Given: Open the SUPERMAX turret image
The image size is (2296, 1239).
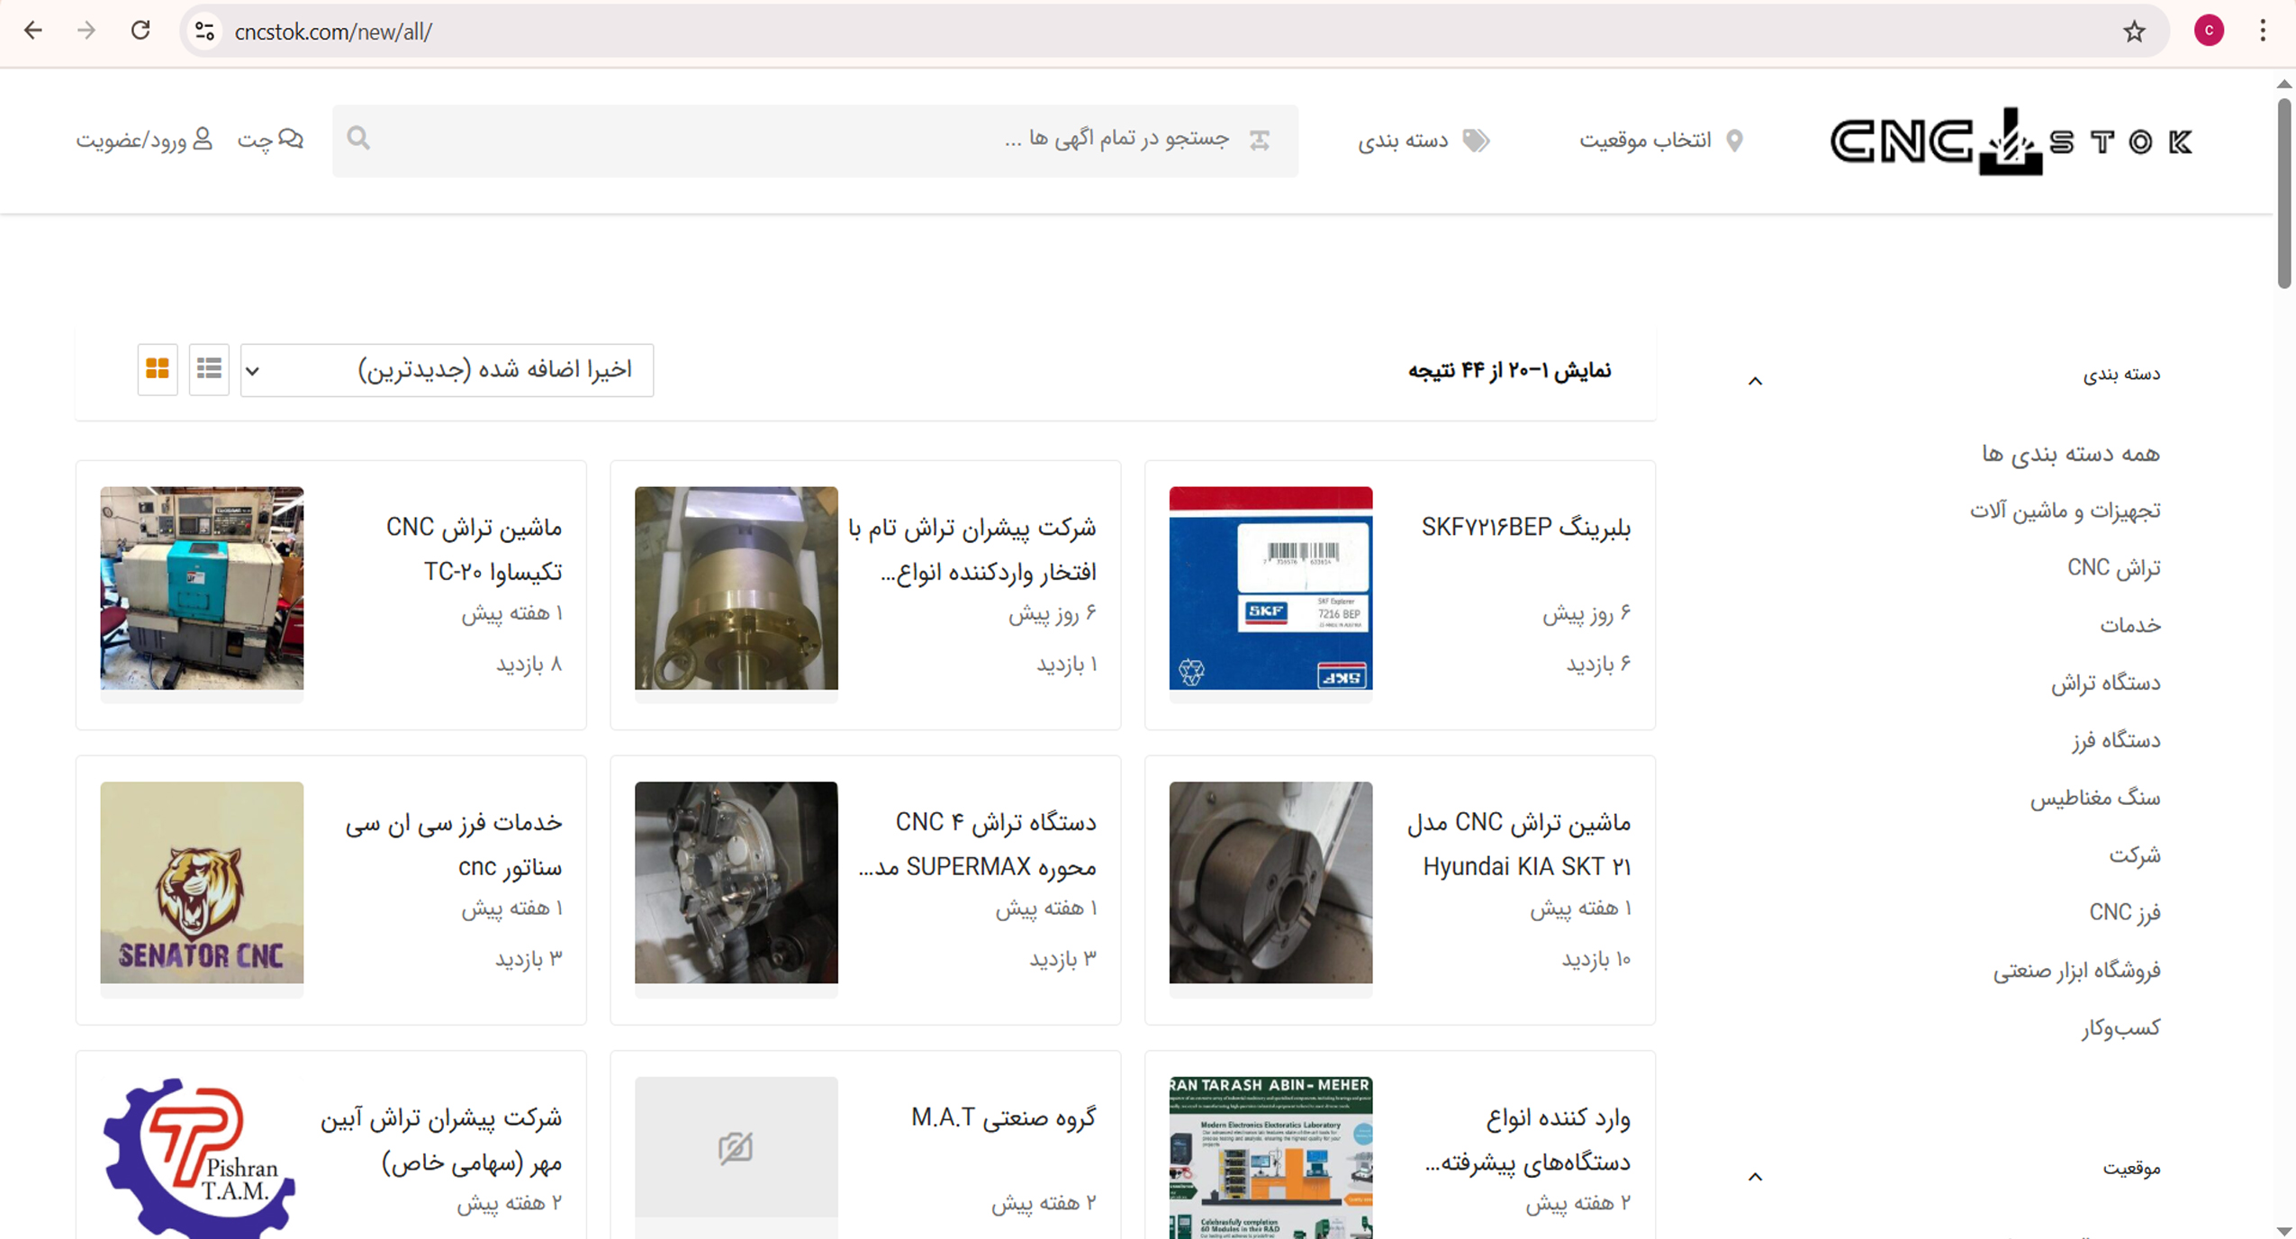Looking at the screenshot, I should point(736,882).
